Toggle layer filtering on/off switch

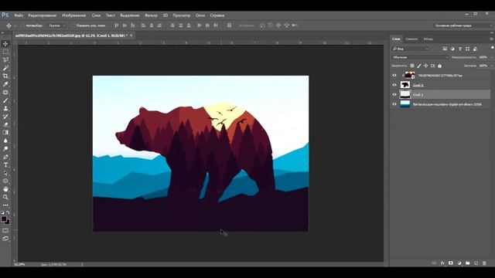point(493,48)
